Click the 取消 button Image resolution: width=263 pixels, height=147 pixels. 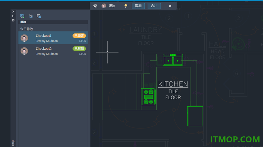coord(138,6)
